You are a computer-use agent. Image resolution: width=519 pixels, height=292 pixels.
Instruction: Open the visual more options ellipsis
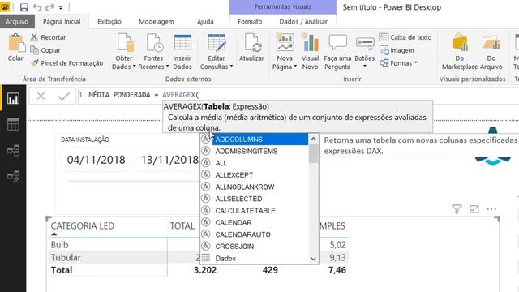click(x=491, y=209)
